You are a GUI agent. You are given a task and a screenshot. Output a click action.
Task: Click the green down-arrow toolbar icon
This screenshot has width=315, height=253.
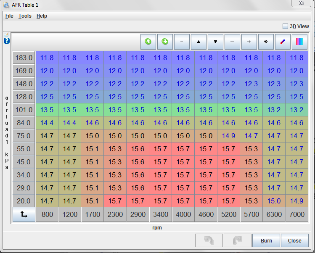pos(165,42)
